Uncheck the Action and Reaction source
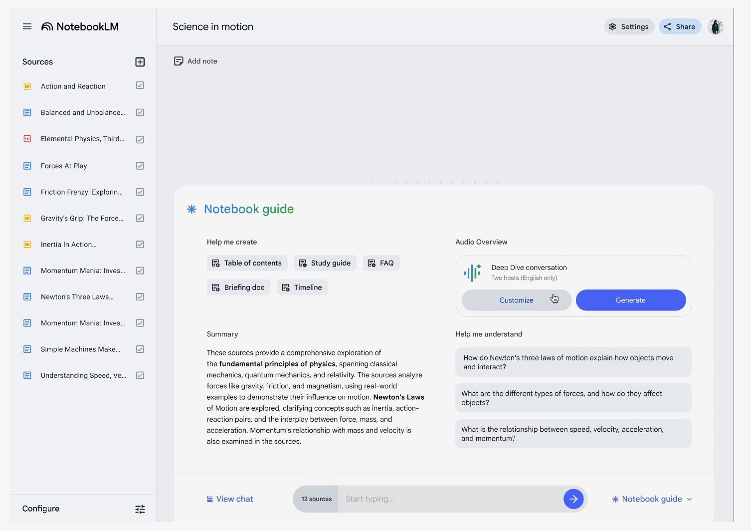 point(140,86)
